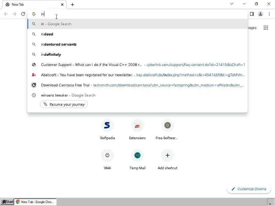Open Chrome three-dot menu

[269, 14]
